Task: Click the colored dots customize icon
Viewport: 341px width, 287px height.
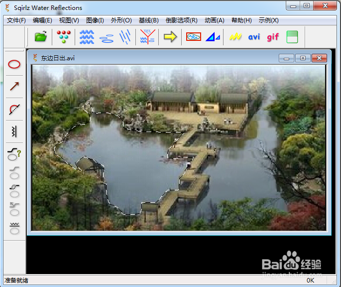Action: point(64,36)
